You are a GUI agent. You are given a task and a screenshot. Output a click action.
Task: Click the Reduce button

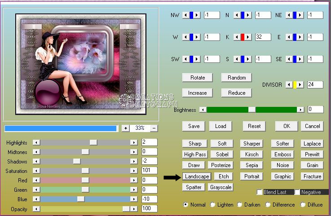pyautogui.click(x=236, y=93)
